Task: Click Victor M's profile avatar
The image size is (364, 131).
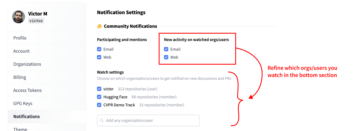Action: pyautogui.click(x=19, y=17)
